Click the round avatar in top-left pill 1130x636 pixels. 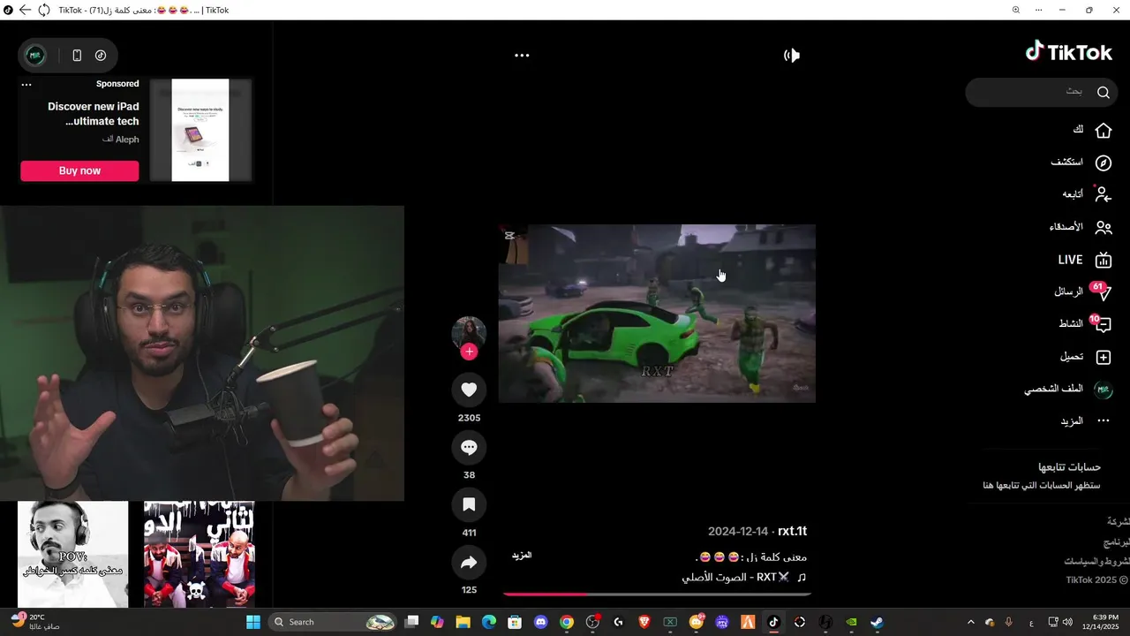[x=35, y=55]
